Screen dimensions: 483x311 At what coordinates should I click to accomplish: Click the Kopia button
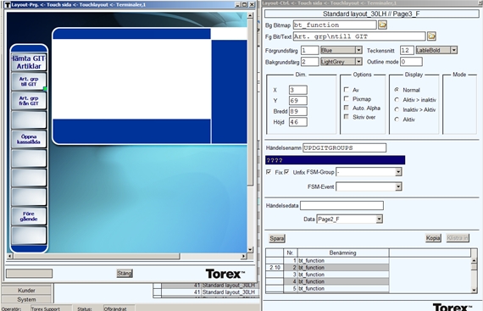pos(433,238)
